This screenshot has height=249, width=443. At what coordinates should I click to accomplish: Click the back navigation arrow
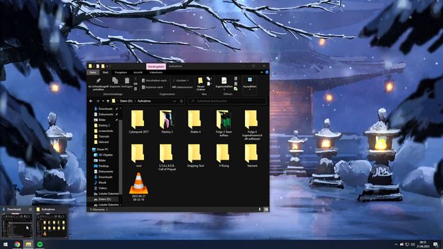point(91,101)
